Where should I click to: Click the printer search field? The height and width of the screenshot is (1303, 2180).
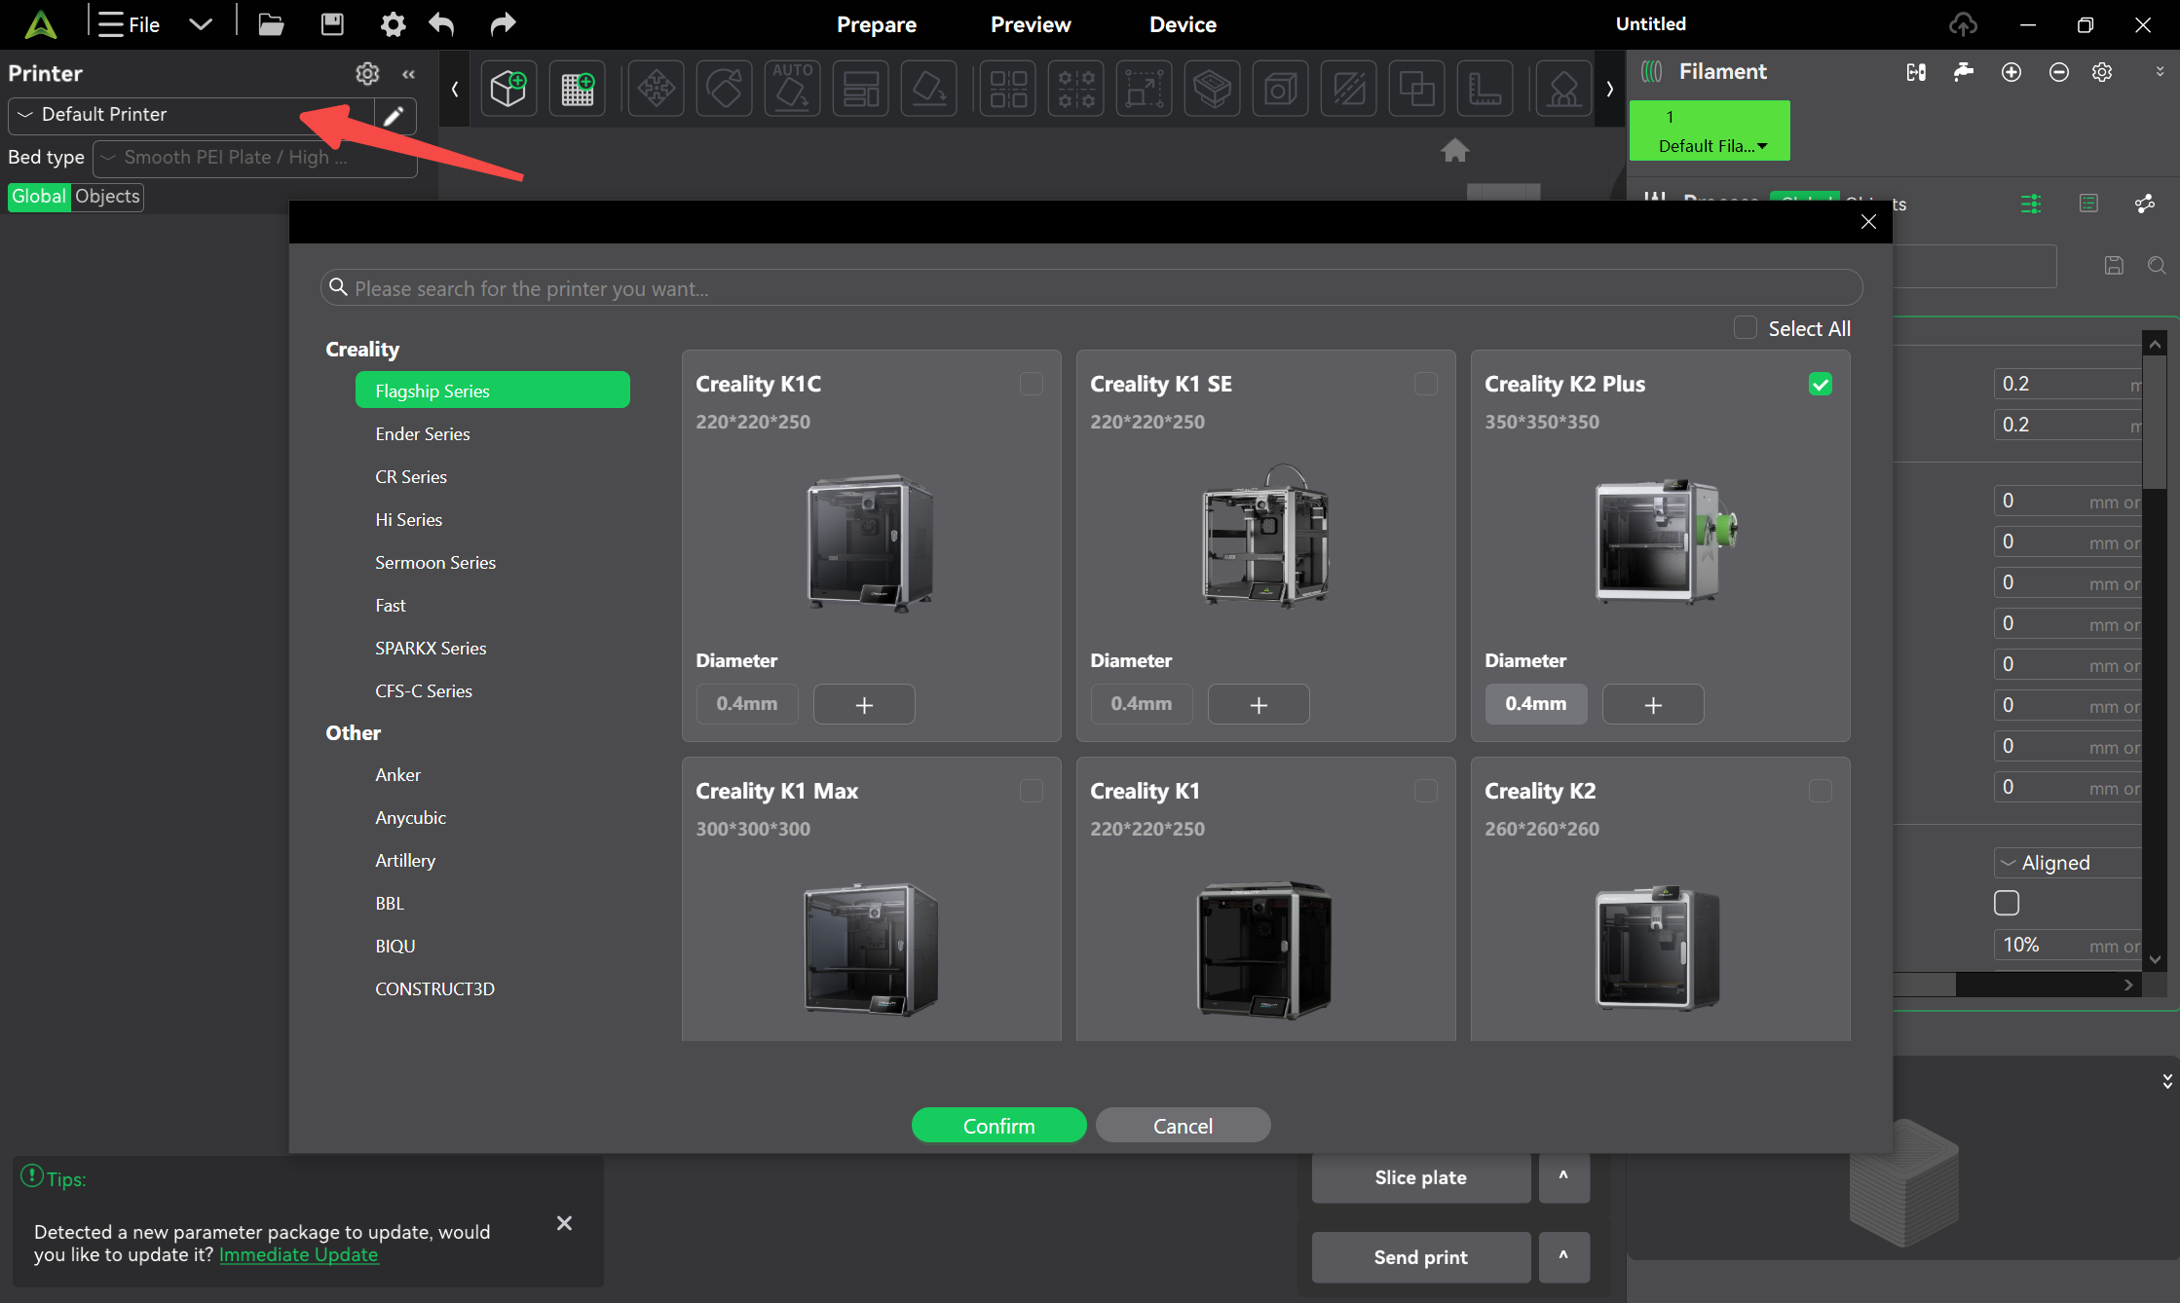click(1091, 288)
